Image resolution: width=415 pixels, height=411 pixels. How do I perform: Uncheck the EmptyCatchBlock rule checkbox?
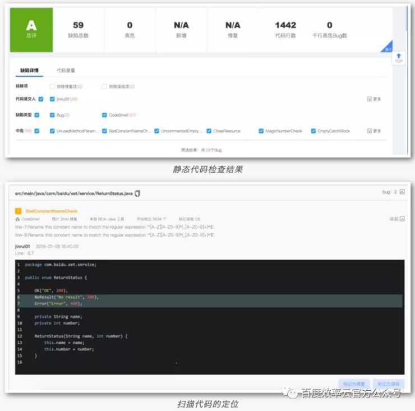point(313,131)
